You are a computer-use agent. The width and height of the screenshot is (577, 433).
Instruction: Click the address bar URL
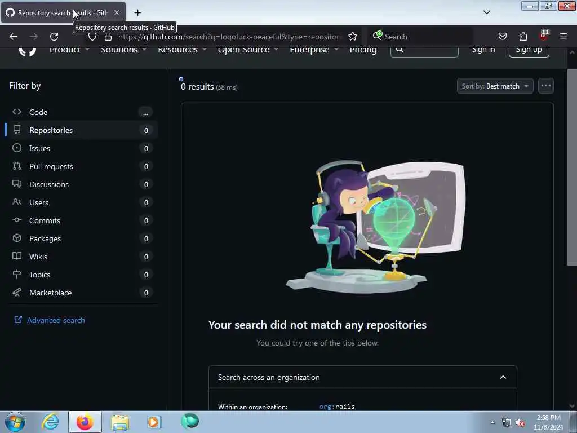(x=230, y=37)
